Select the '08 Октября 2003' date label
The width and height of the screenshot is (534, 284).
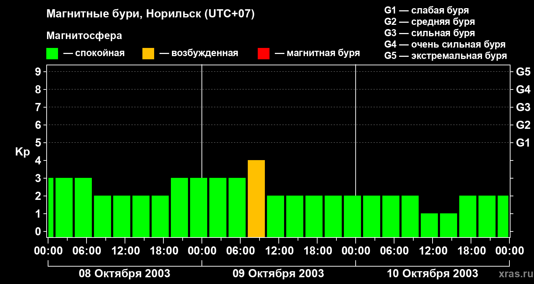coord(124,274)
